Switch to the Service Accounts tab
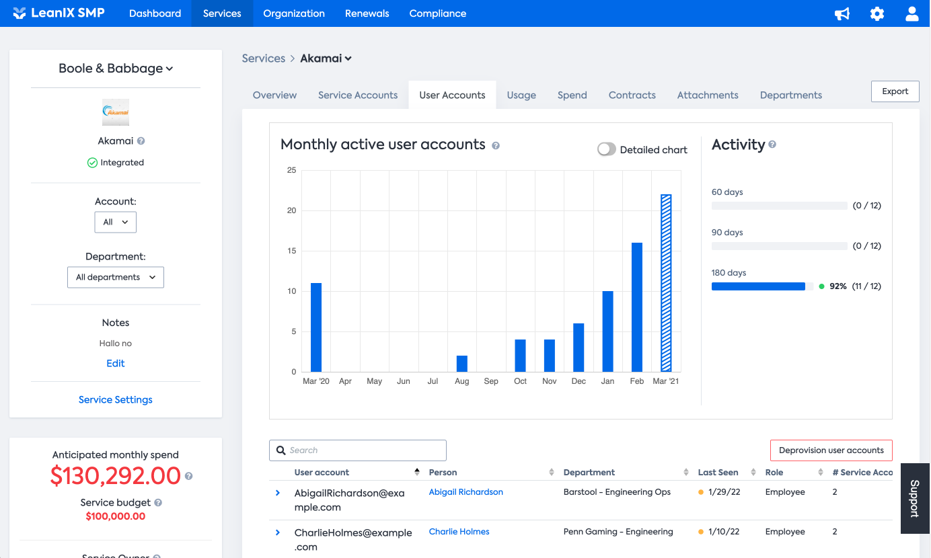Screen dimensions: 931x558 pos(358,95)
